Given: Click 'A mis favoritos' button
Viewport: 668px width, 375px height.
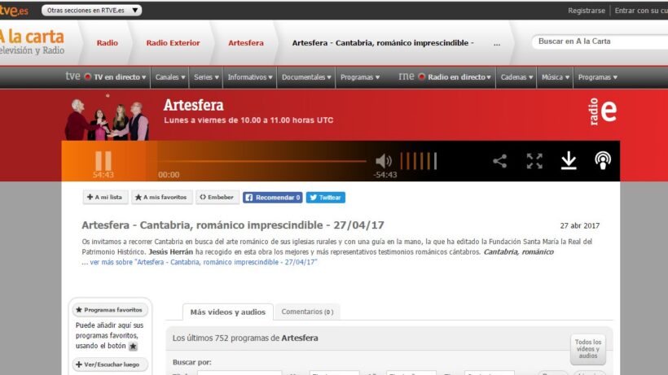Looking at the screenshot, I should [x=161, y=198].
